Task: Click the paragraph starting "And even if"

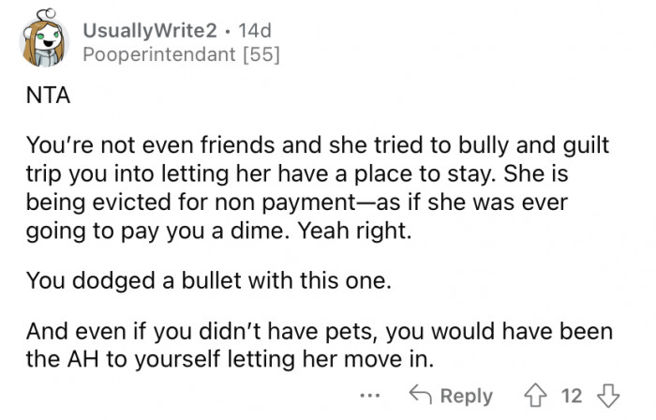Action: pos(320,345)
